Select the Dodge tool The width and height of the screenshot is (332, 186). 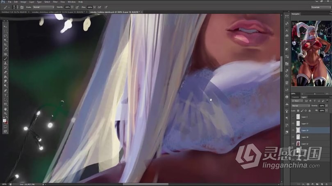pos(5,86)
